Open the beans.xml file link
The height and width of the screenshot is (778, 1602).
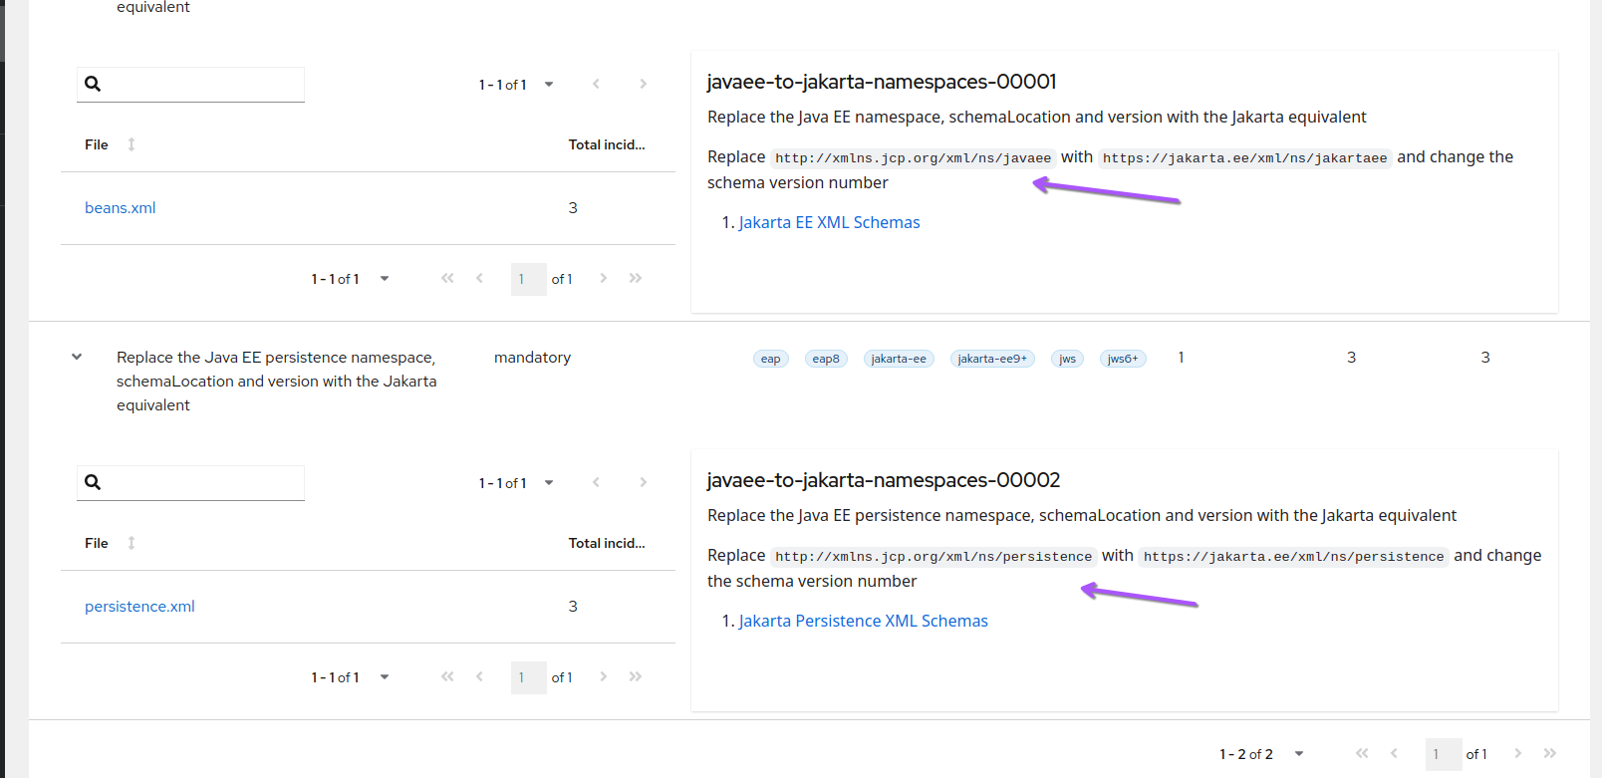tap(121, 208)
